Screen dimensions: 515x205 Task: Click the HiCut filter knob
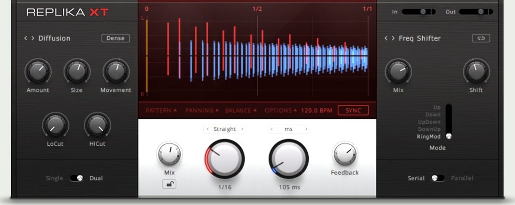pyautogui.click(x=97, y=125)
